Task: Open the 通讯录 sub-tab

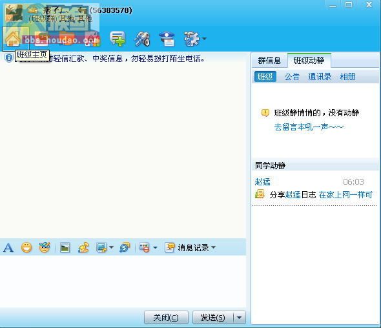Action: pyautogui.click(x=320, y=77)
